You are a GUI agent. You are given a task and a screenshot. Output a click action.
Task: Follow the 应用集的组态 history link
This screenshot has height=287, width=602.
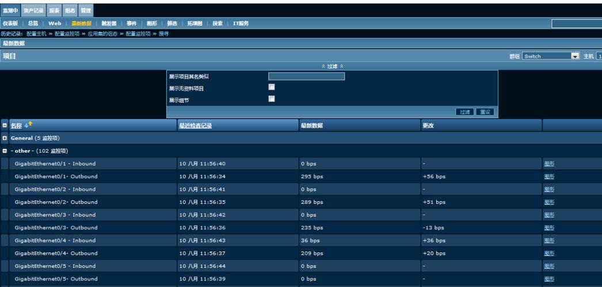click(x=102, y=34)
